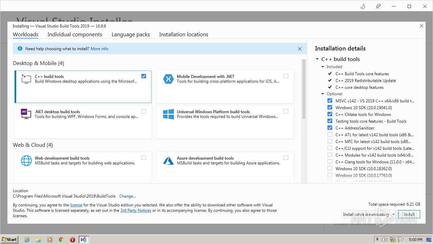
Task: Click the Xamarin Mobile Development icon
Action: point(168,79)
